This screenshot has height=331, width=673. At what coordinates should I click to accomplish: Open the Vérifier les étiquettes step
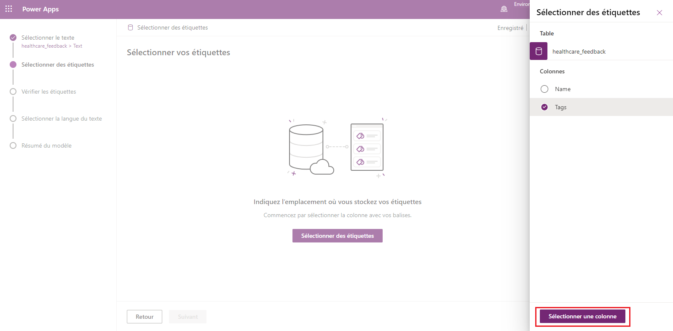coord(49,91)
